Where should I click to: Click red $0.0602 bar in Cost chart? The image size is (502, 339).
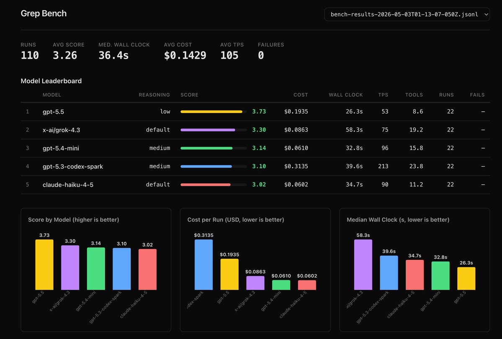pyautogui.click(x=307, y=285)
